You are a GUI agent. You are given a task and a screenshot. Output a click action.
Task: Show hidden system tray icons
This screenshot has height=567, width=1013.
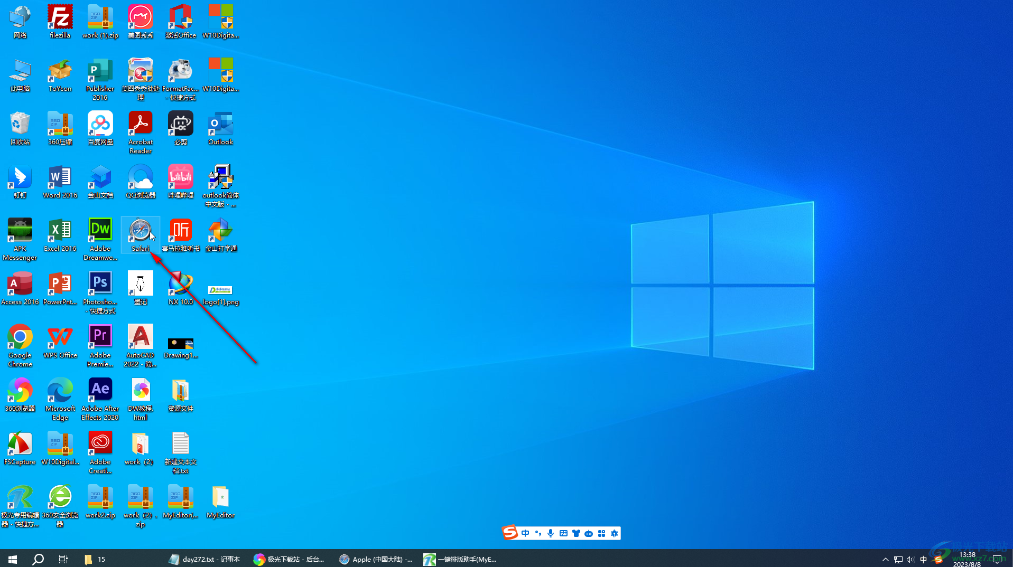pyautogui.click(x=886, y=560)
